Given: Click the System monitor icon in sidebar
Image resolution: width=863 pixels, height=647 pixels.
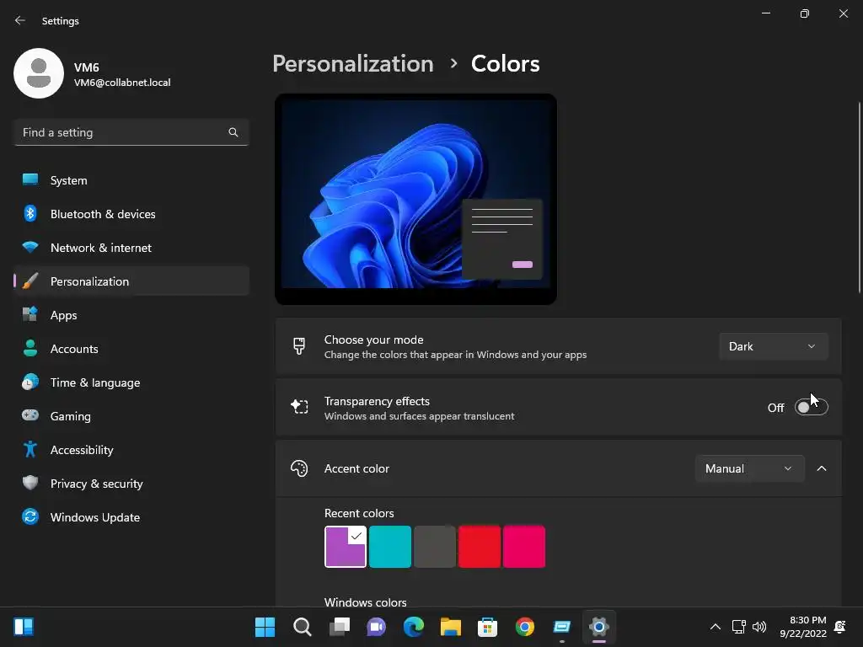Looking at the screenshot, I should [x=30, y=180].
